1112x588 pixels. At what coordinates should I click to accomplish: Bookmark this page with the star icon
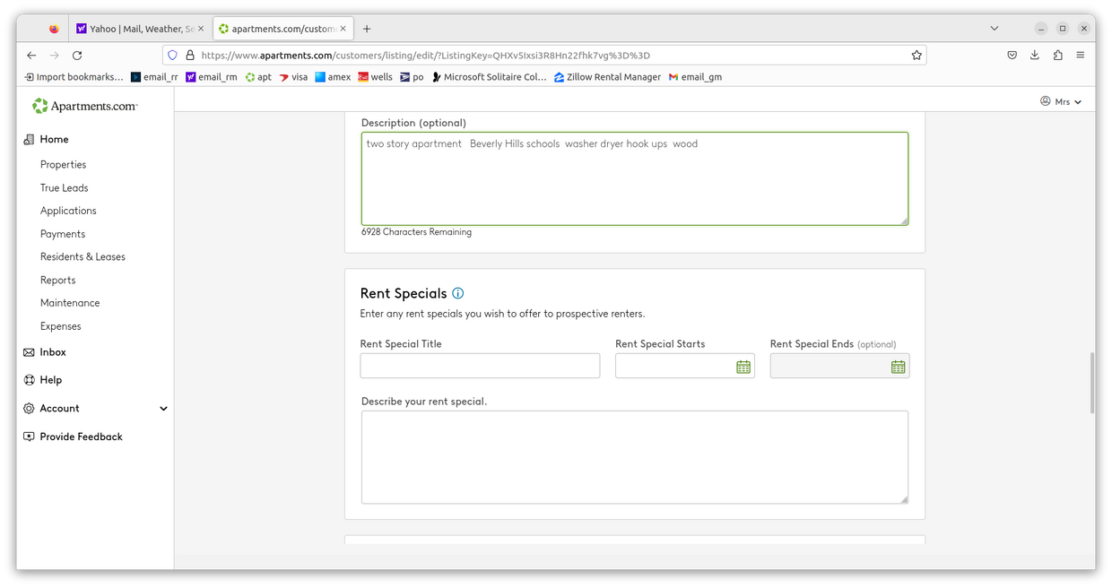click(917, 55)
